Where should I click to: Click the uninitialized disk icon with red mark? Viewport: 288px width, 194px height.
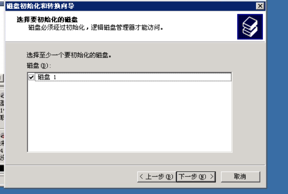point(2,136)
